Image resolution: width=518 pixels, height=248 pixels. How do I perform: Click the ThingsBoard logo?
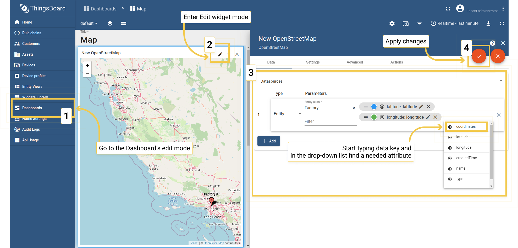42,8
